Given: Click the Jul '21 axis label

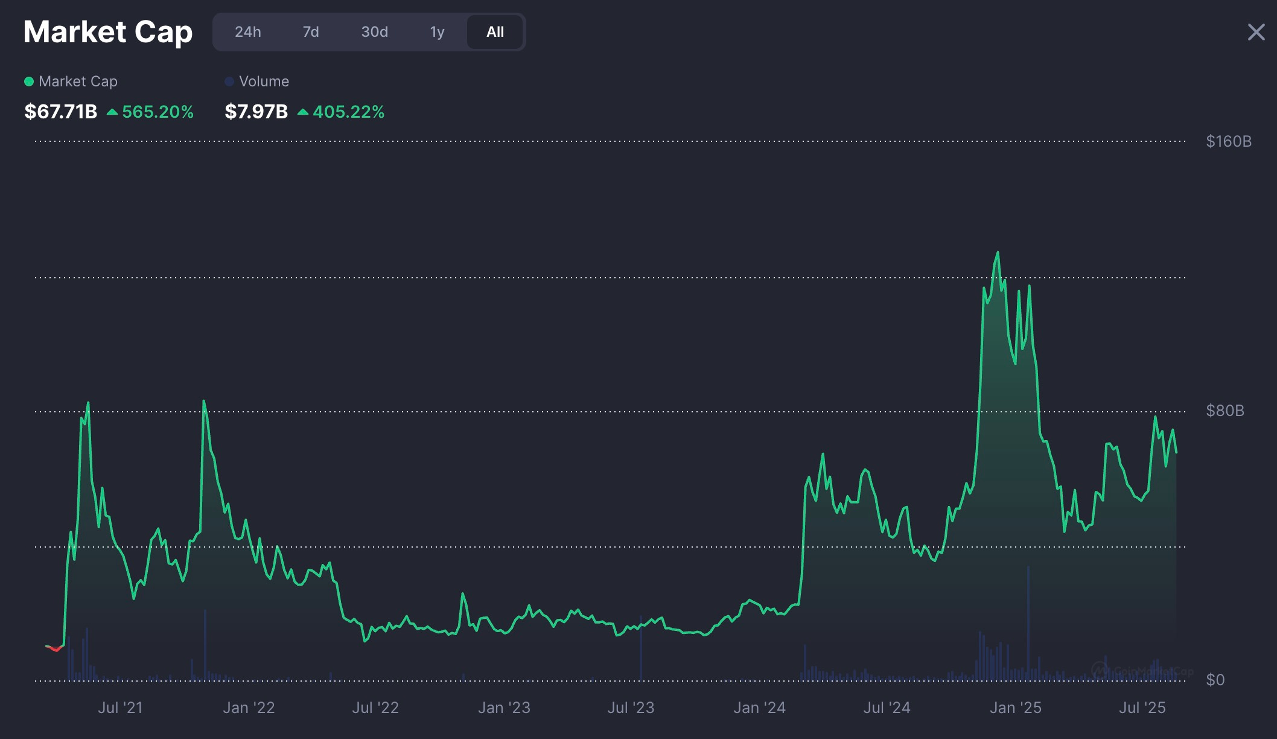Looking at the screenshot, I should (120, 708).
